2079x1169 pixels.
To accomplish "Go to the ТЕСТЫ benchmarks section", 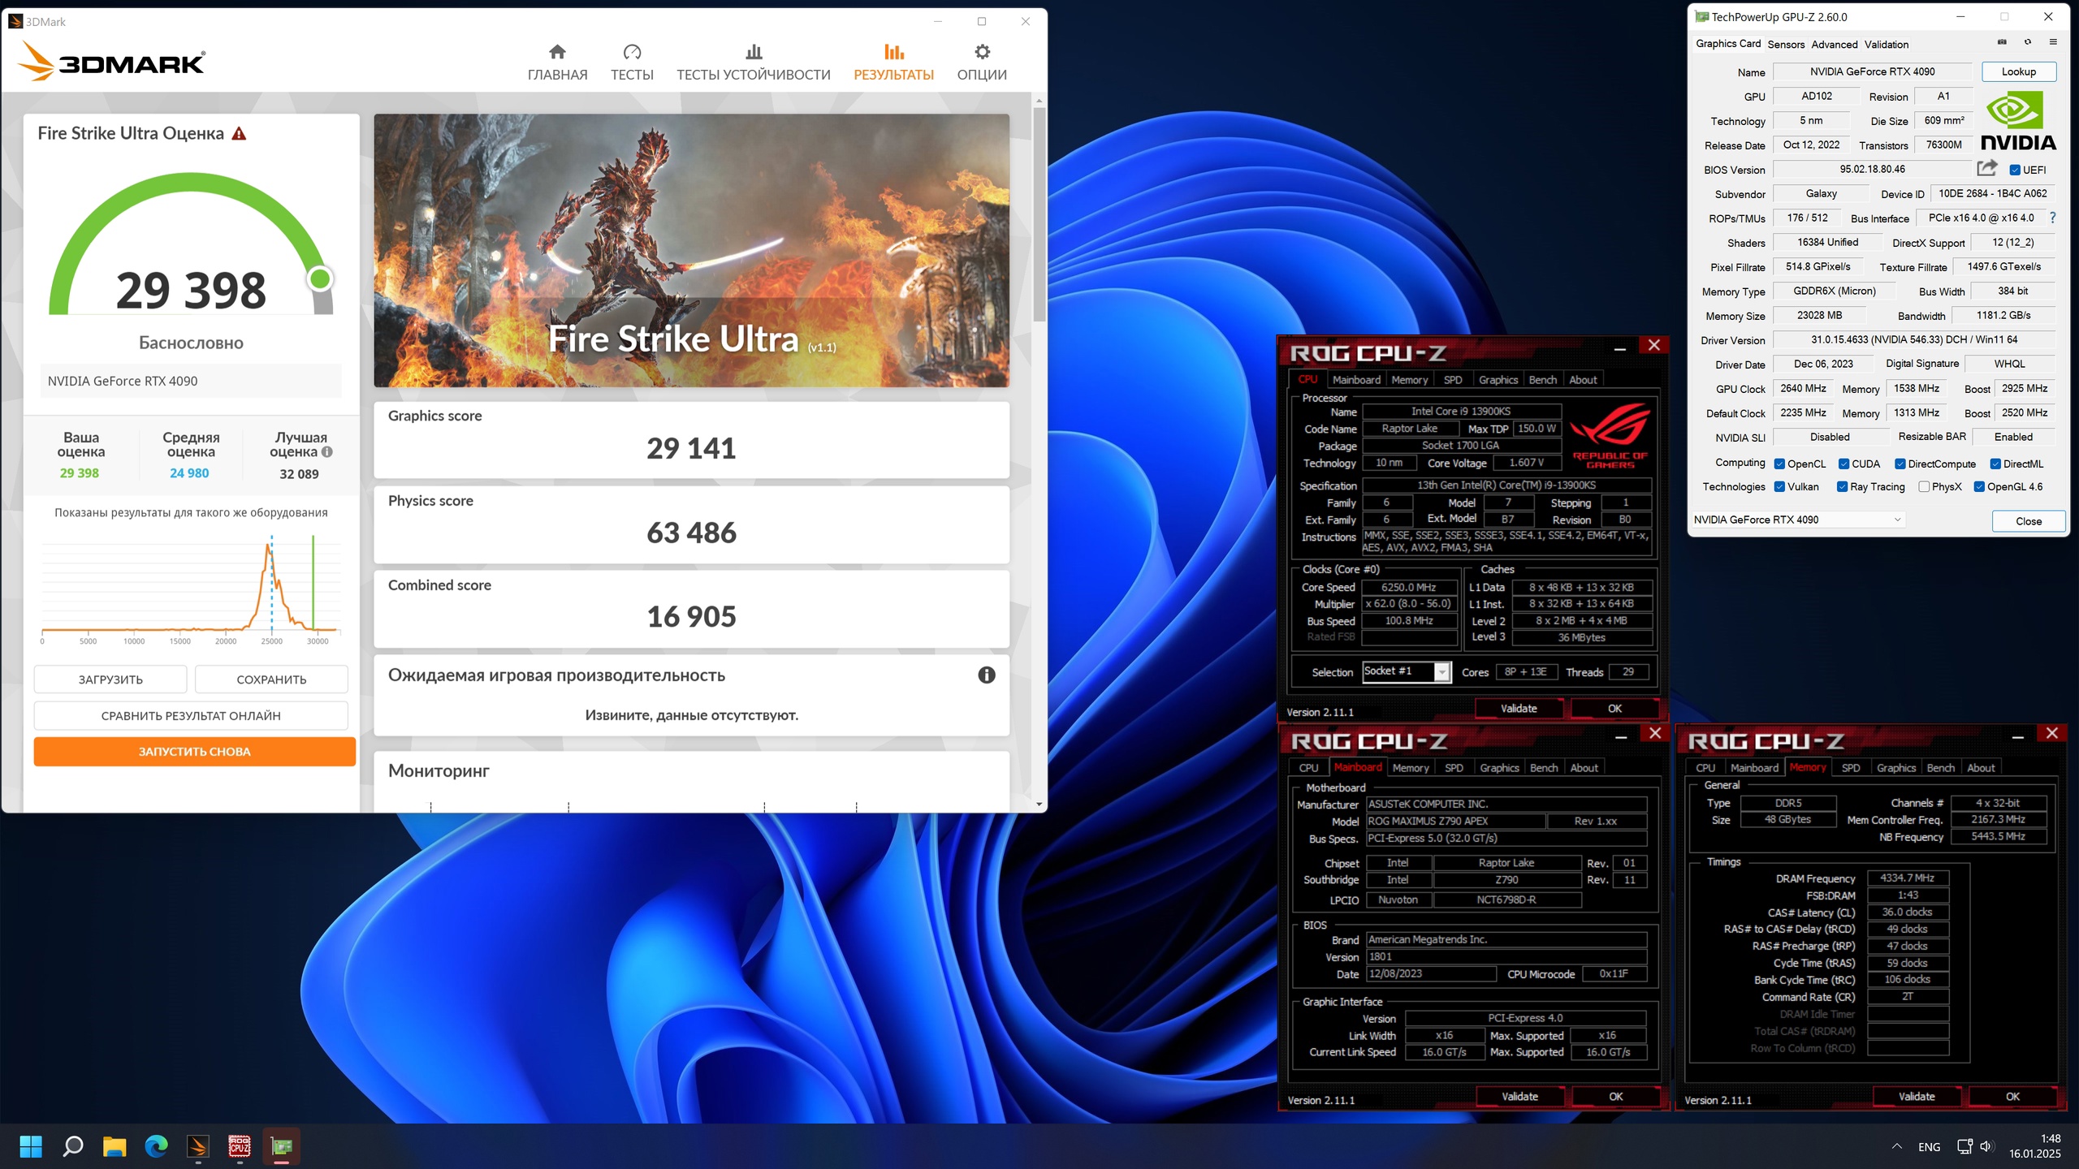I will pyautogui.click(x=632, y=63).
